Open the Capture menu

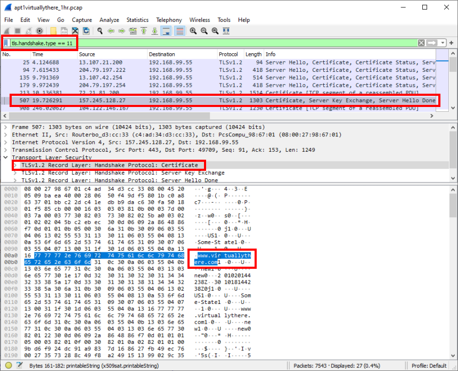(x=82, y=20)
